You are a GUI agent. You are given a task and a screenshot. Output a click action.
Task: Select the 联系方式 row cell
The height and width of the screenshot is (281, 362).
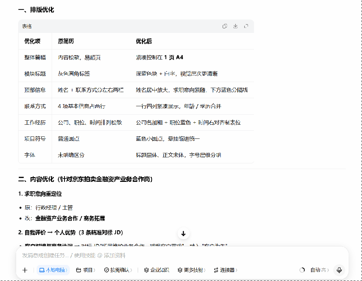point(35,106)
